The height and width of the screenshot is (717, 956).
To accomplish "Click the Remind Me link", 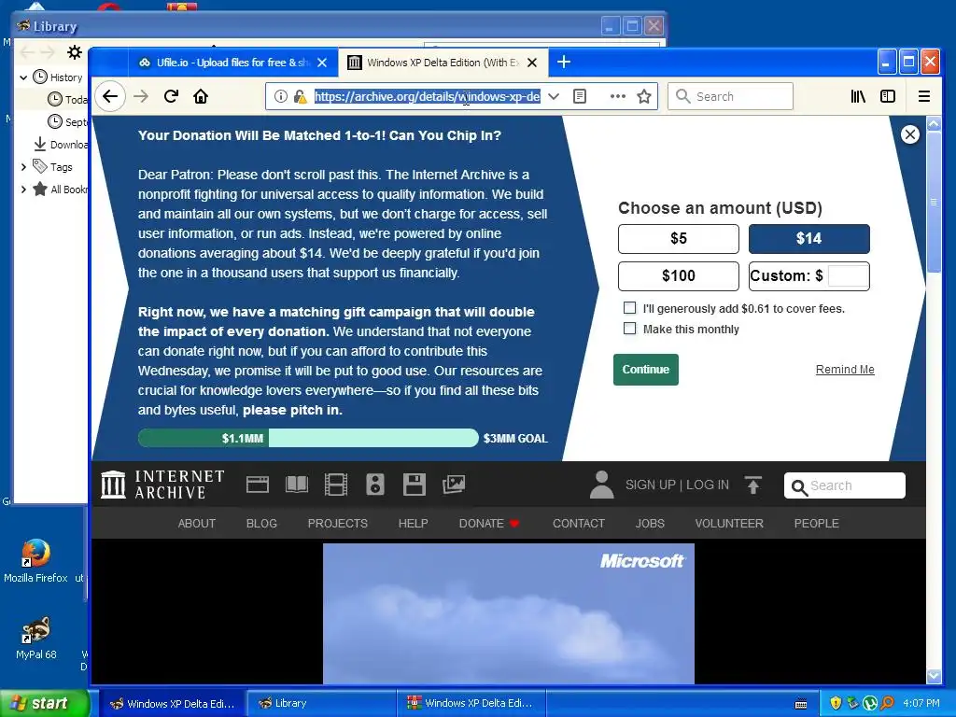I will click(x=845, y=370).
